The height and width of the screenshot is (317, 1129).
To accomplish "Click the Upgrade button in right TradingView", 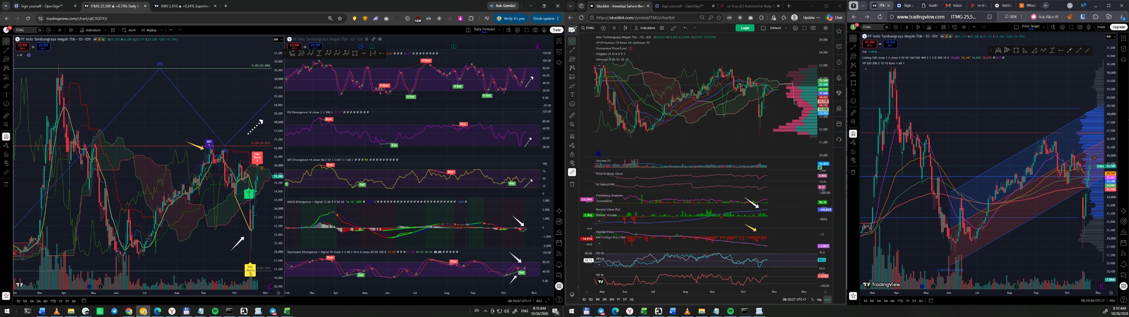I will [1118, 27].
